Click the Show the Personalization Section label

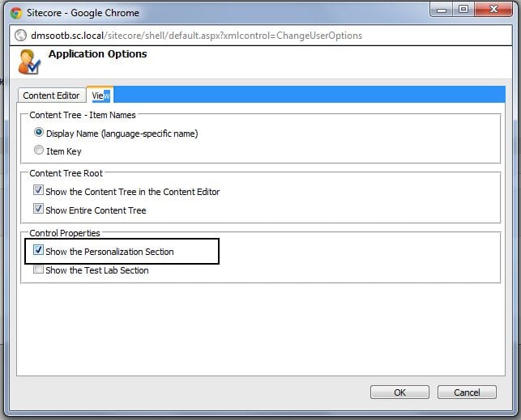(x=109, y=252)
